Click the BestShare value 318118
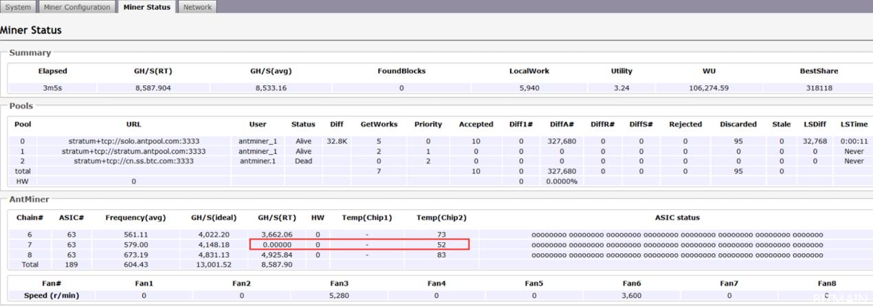873x306 pixels. (x=818, y=88)
